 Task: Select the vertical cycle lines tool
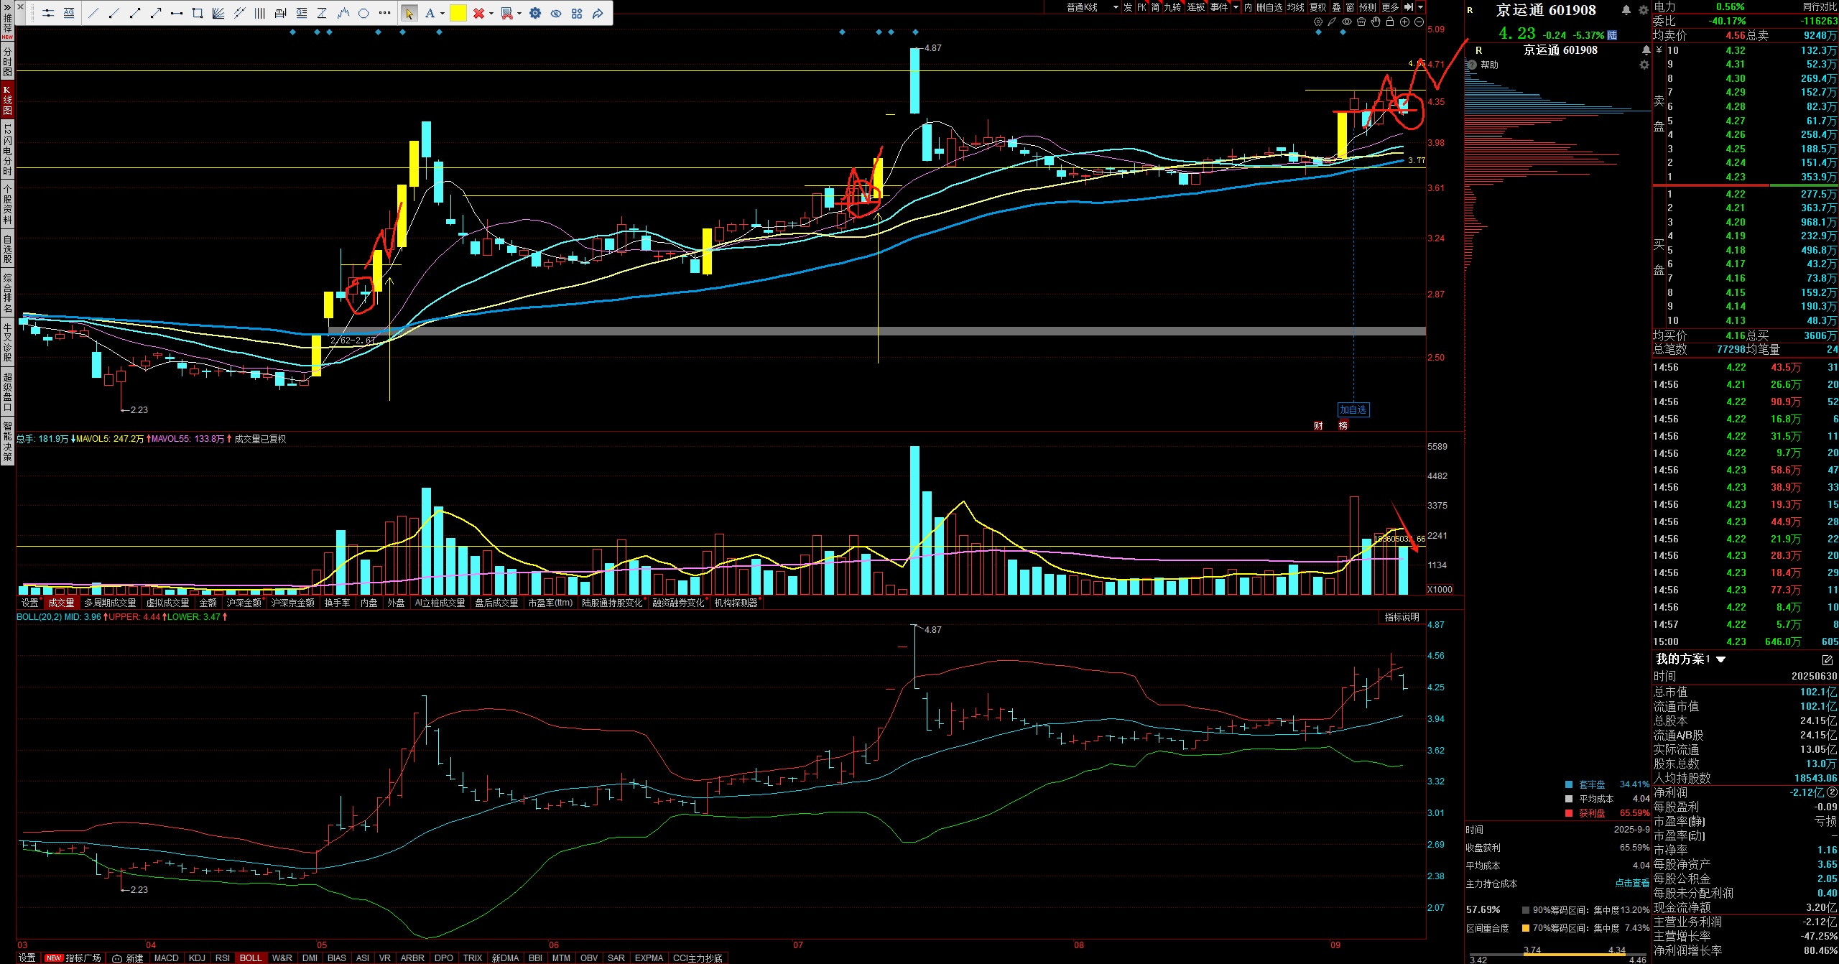tap(260, 13)
